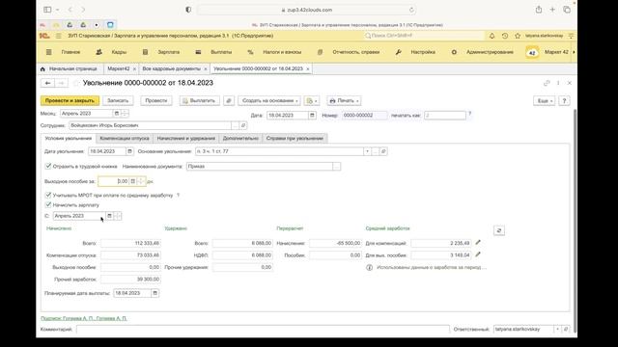
Task: Click the ellipsis button of Наименование документа
Action: [337, 167]
